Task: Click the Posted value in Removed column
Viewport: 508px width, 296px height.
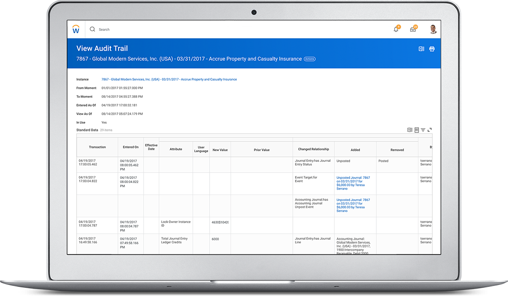Action: (383, 161)
